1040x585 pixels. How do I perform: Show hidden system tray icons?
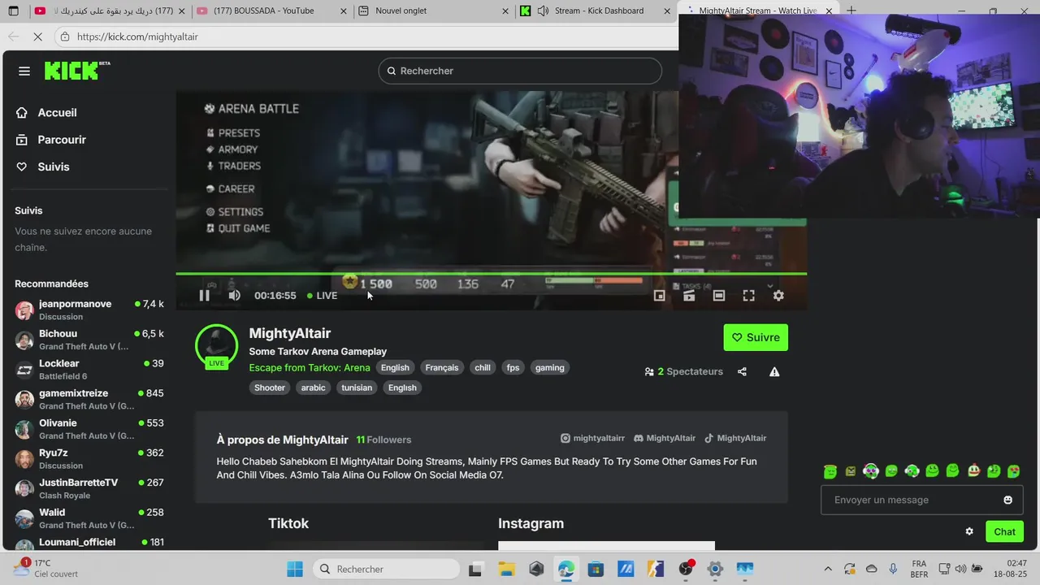(x=827, y=569)
